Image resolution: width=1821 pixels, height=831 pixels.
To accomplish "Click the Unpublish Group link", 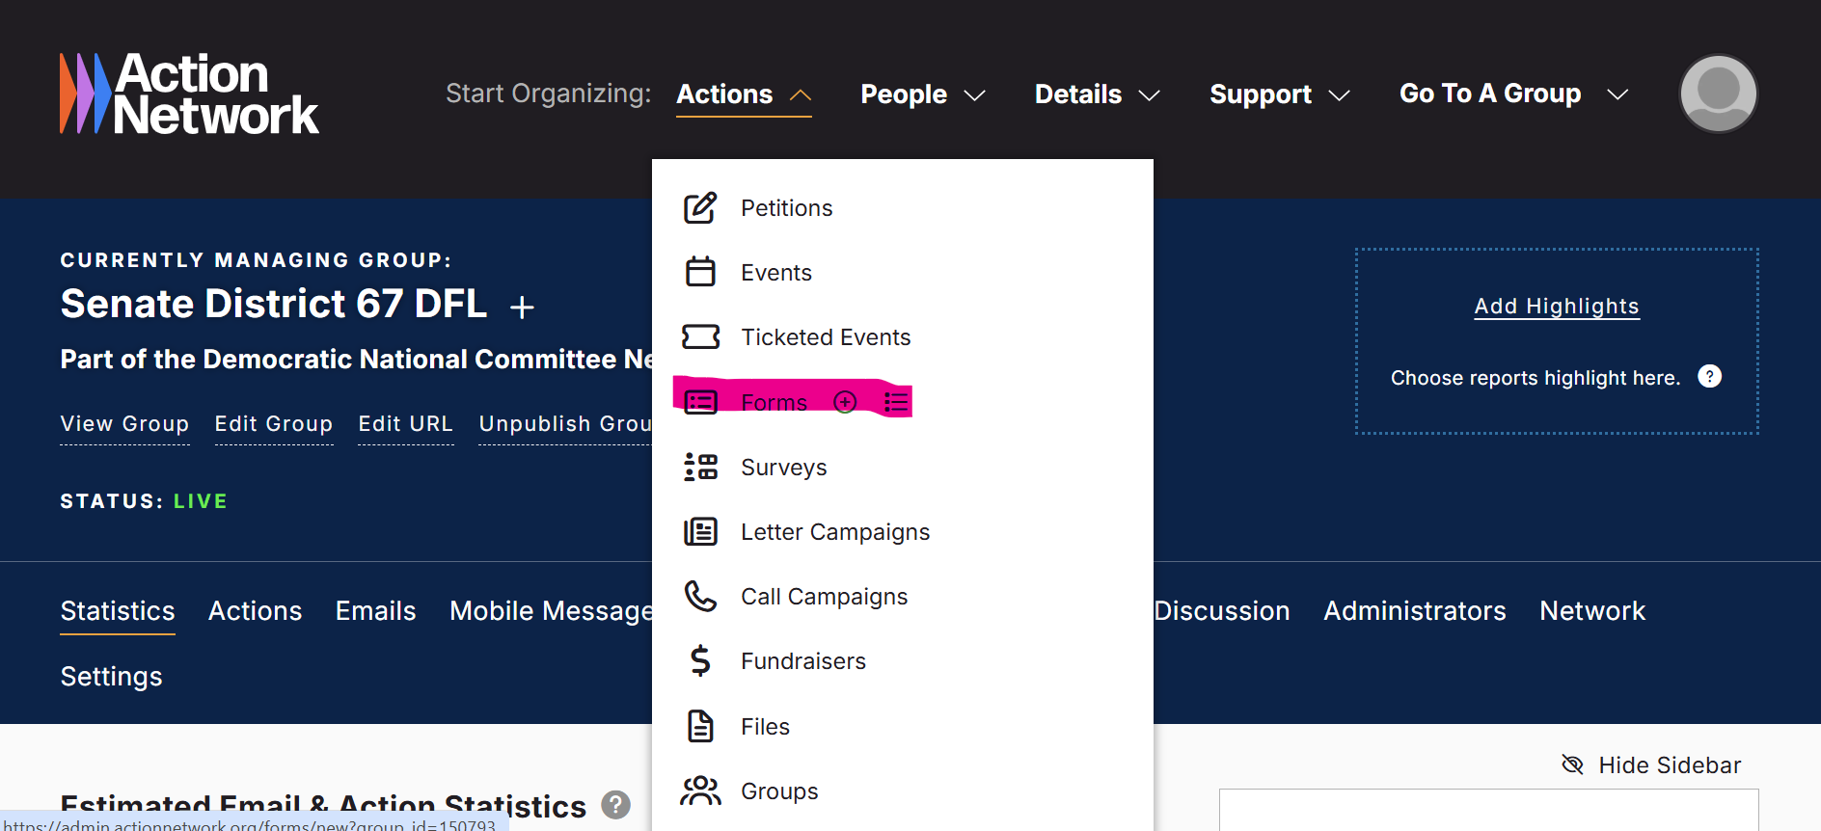I will click(x=565, y=424).
